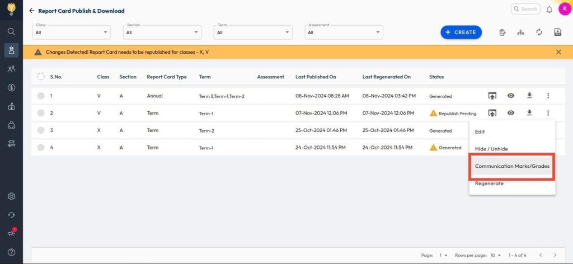
Task: Open the notifications bell icon
Action: (x=549, y=10)
